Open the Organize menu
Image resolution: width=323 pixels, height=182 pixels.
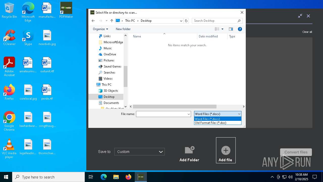point(100,29)
